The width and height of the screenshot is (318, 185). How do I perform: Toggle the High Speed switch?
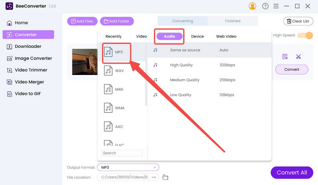click(305, 35)
